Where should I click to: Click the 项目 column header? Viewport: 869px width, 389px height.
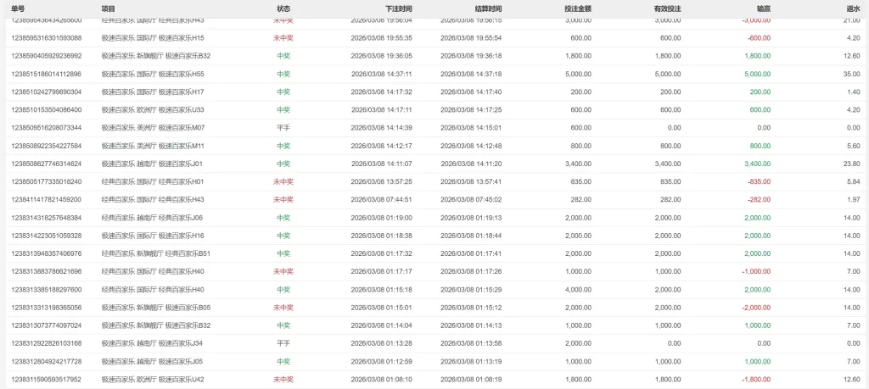point(109,8)
